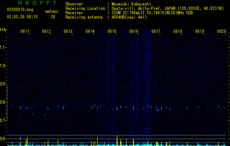
Task: Click the 0815 time marker
Action: [112, 31]
